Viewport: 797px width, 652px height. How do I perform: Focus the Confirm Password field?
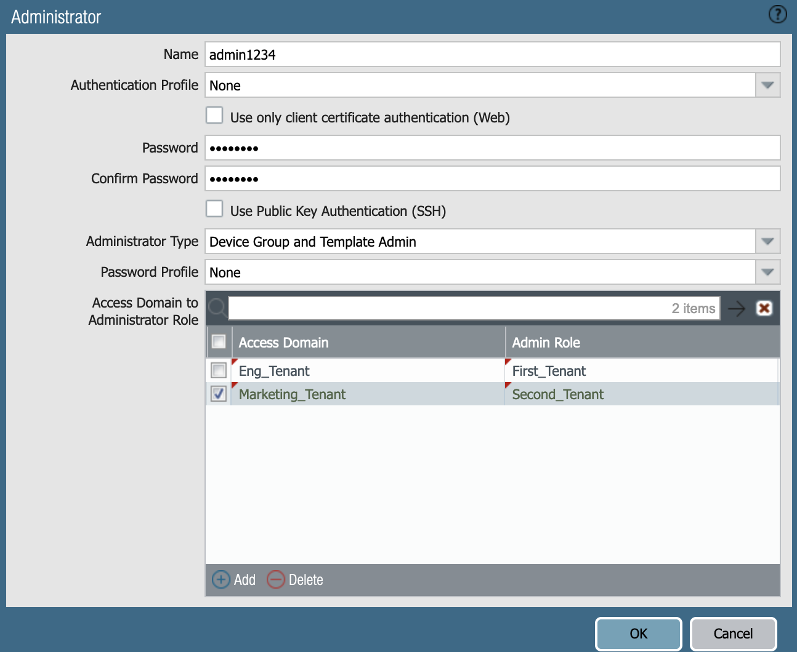(493, 178)
